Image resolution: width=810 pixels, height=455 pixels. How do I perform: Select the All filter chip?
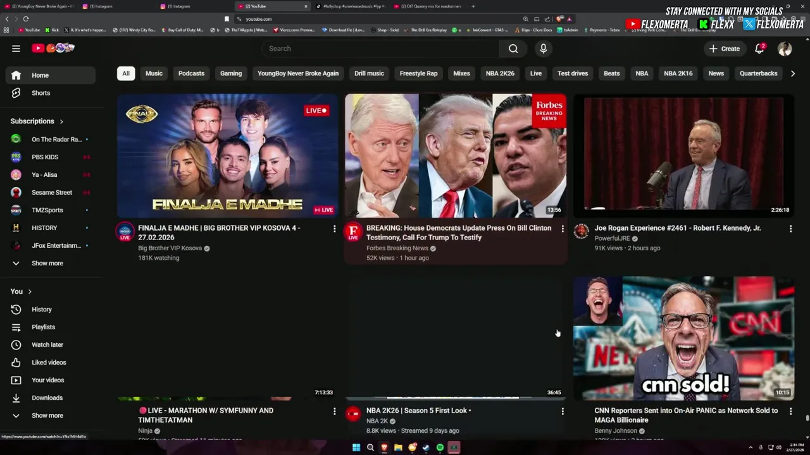click(126, 73)
